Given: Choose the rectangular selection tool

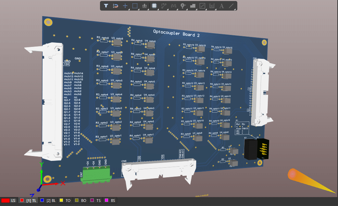Looking at the screenshot, I should 135,5.
